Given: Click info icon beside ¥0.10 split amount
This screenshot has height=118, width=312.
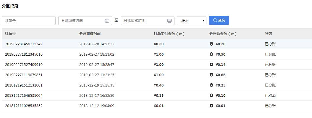Looking at the screenshot, I should (211, 96).
